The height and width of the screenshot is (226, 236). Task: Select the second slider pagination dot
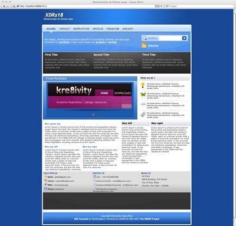[x=97, y=114]
